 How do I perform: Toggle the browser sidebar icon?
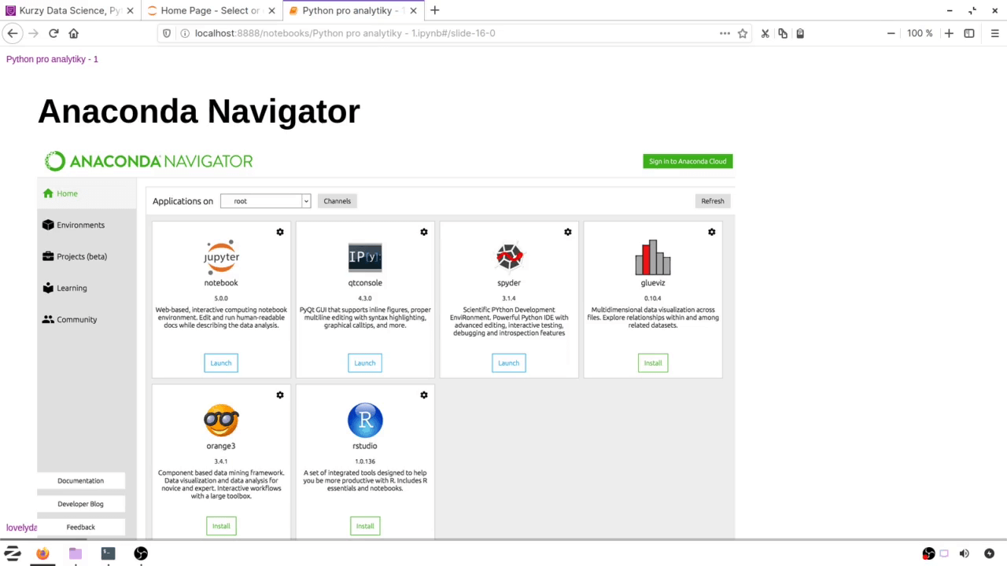[969, 33]
